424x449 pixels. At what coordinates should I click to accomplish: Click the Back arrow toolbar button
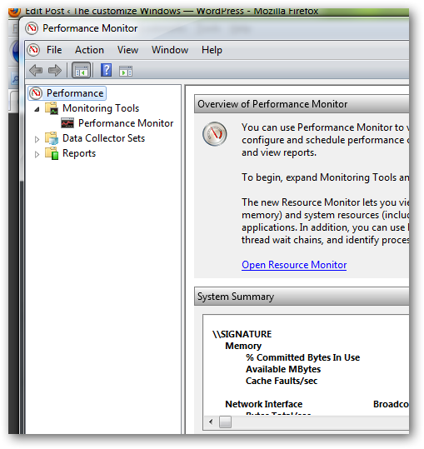(36, 70)
